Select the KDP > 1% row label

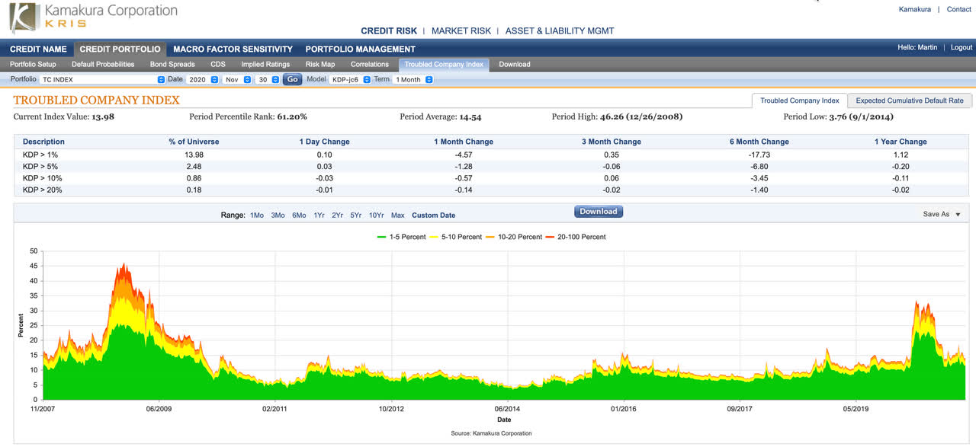[x=39, y=155]
